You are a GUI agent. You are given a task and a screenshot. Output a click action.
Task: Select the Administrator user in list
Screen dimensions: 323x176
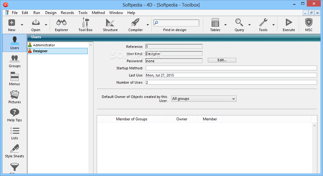(x=58, y=45)
